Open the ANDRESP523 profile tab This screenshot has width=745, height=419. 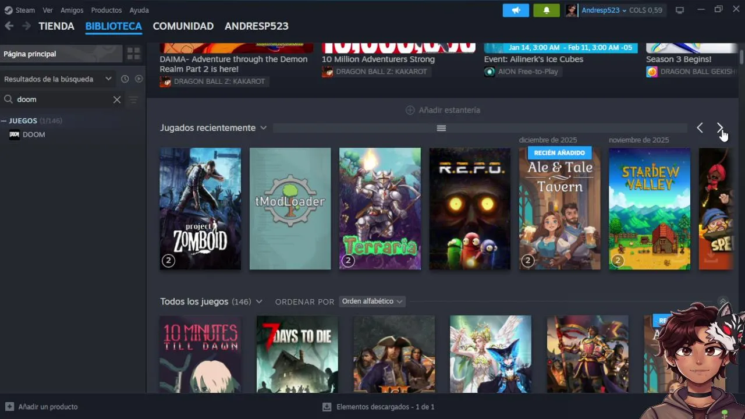coord(257,26)
